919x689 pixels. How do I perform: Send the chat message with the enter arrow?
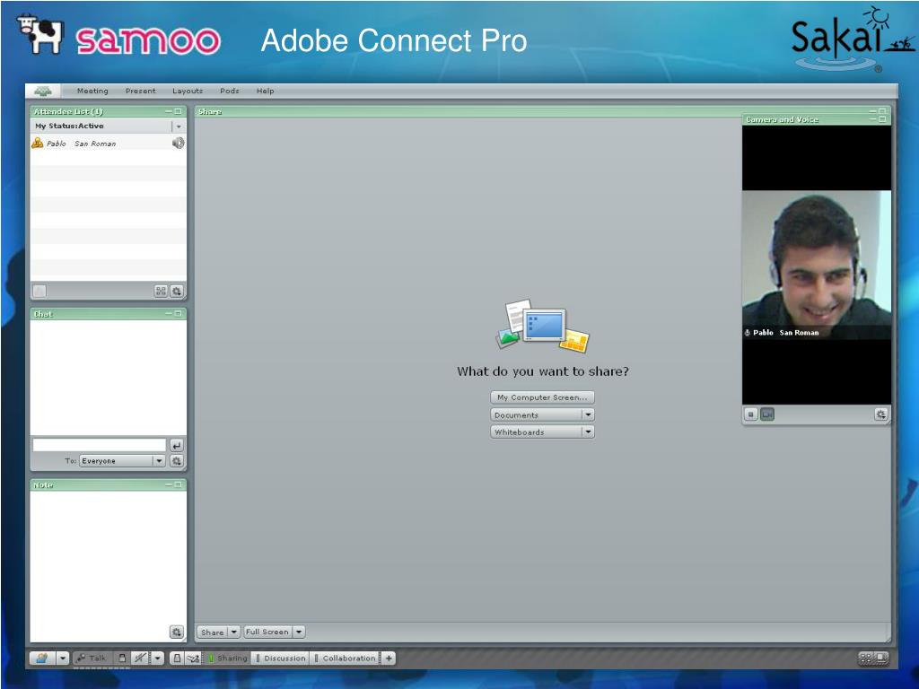(x=177, y=445)
